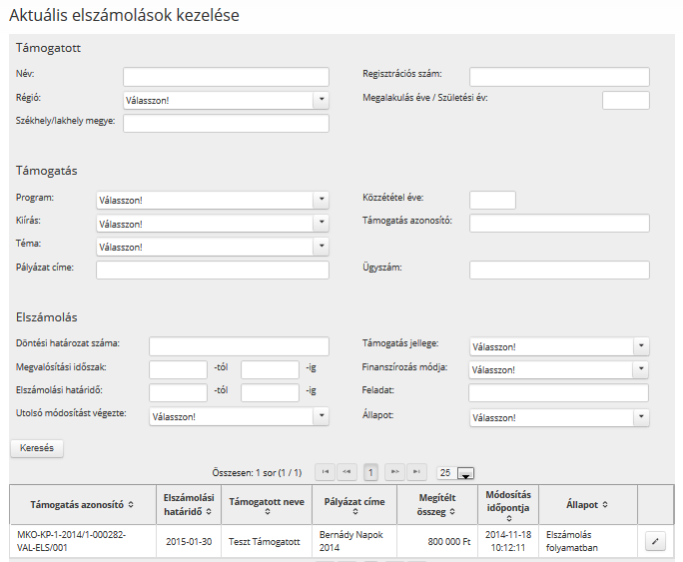Click the Megvalósítási időszak -tól start field

pos(178,369)
